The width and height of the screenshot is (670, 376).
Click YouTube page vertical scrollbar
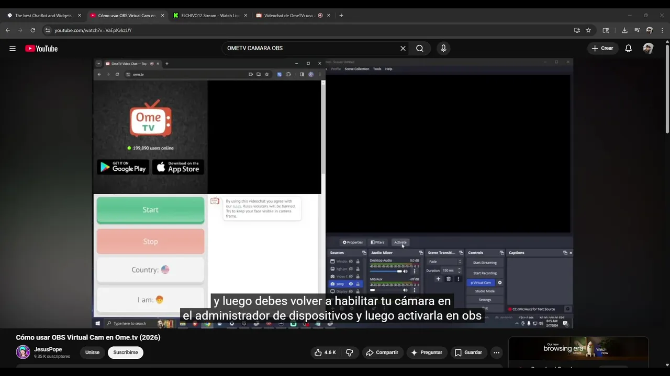pos(667,89)
